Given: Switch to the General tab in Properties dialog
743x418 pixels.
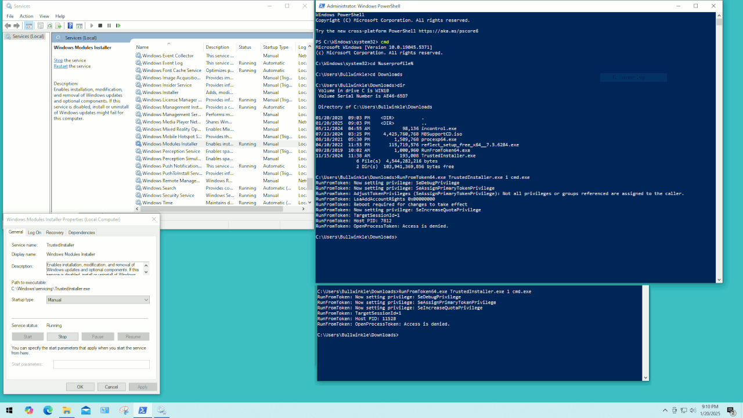Looking at the screenshot, I should coord(16,232).
